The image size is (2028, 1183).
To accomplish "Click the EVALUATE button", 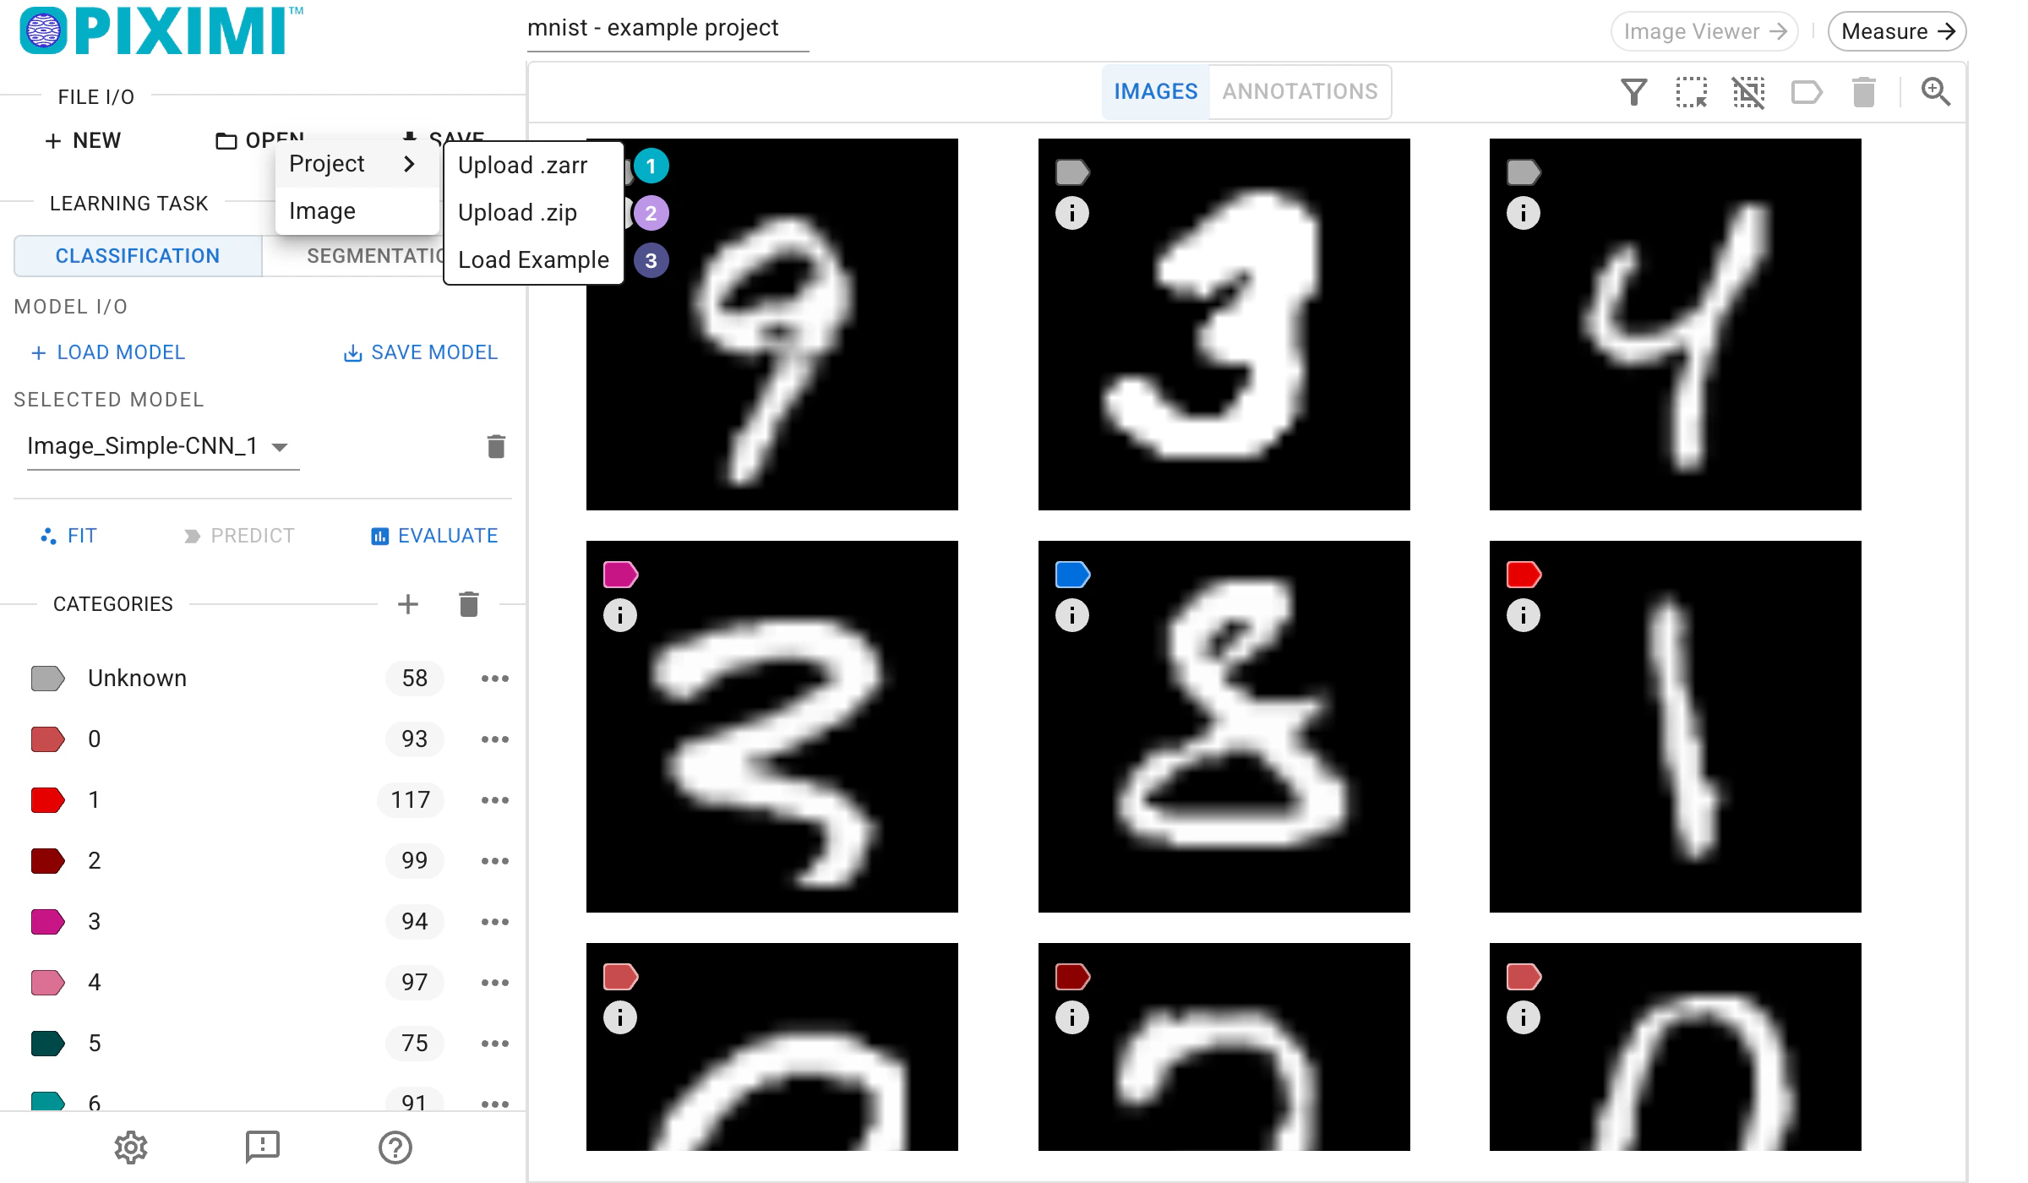I will pyautogui.click(x=434, y=536).
